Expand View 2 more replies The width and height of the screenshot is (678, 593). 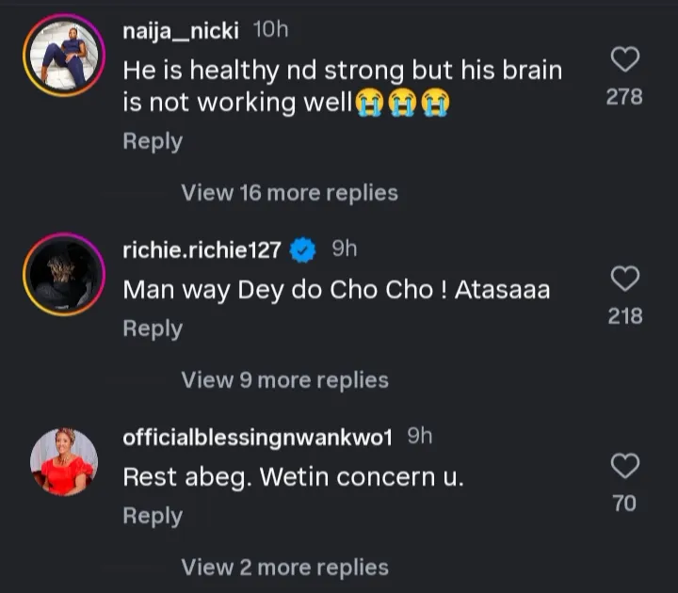(284, 568)
